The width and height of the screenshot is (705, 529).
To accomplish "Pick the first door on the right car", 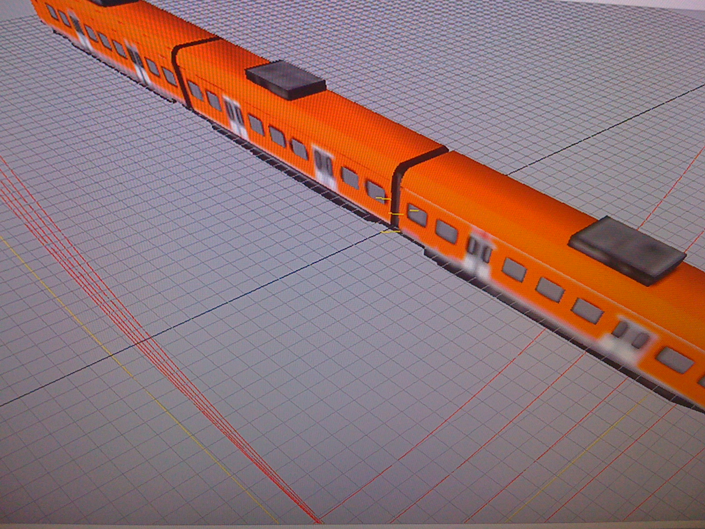I will click(x=479, y=256).
